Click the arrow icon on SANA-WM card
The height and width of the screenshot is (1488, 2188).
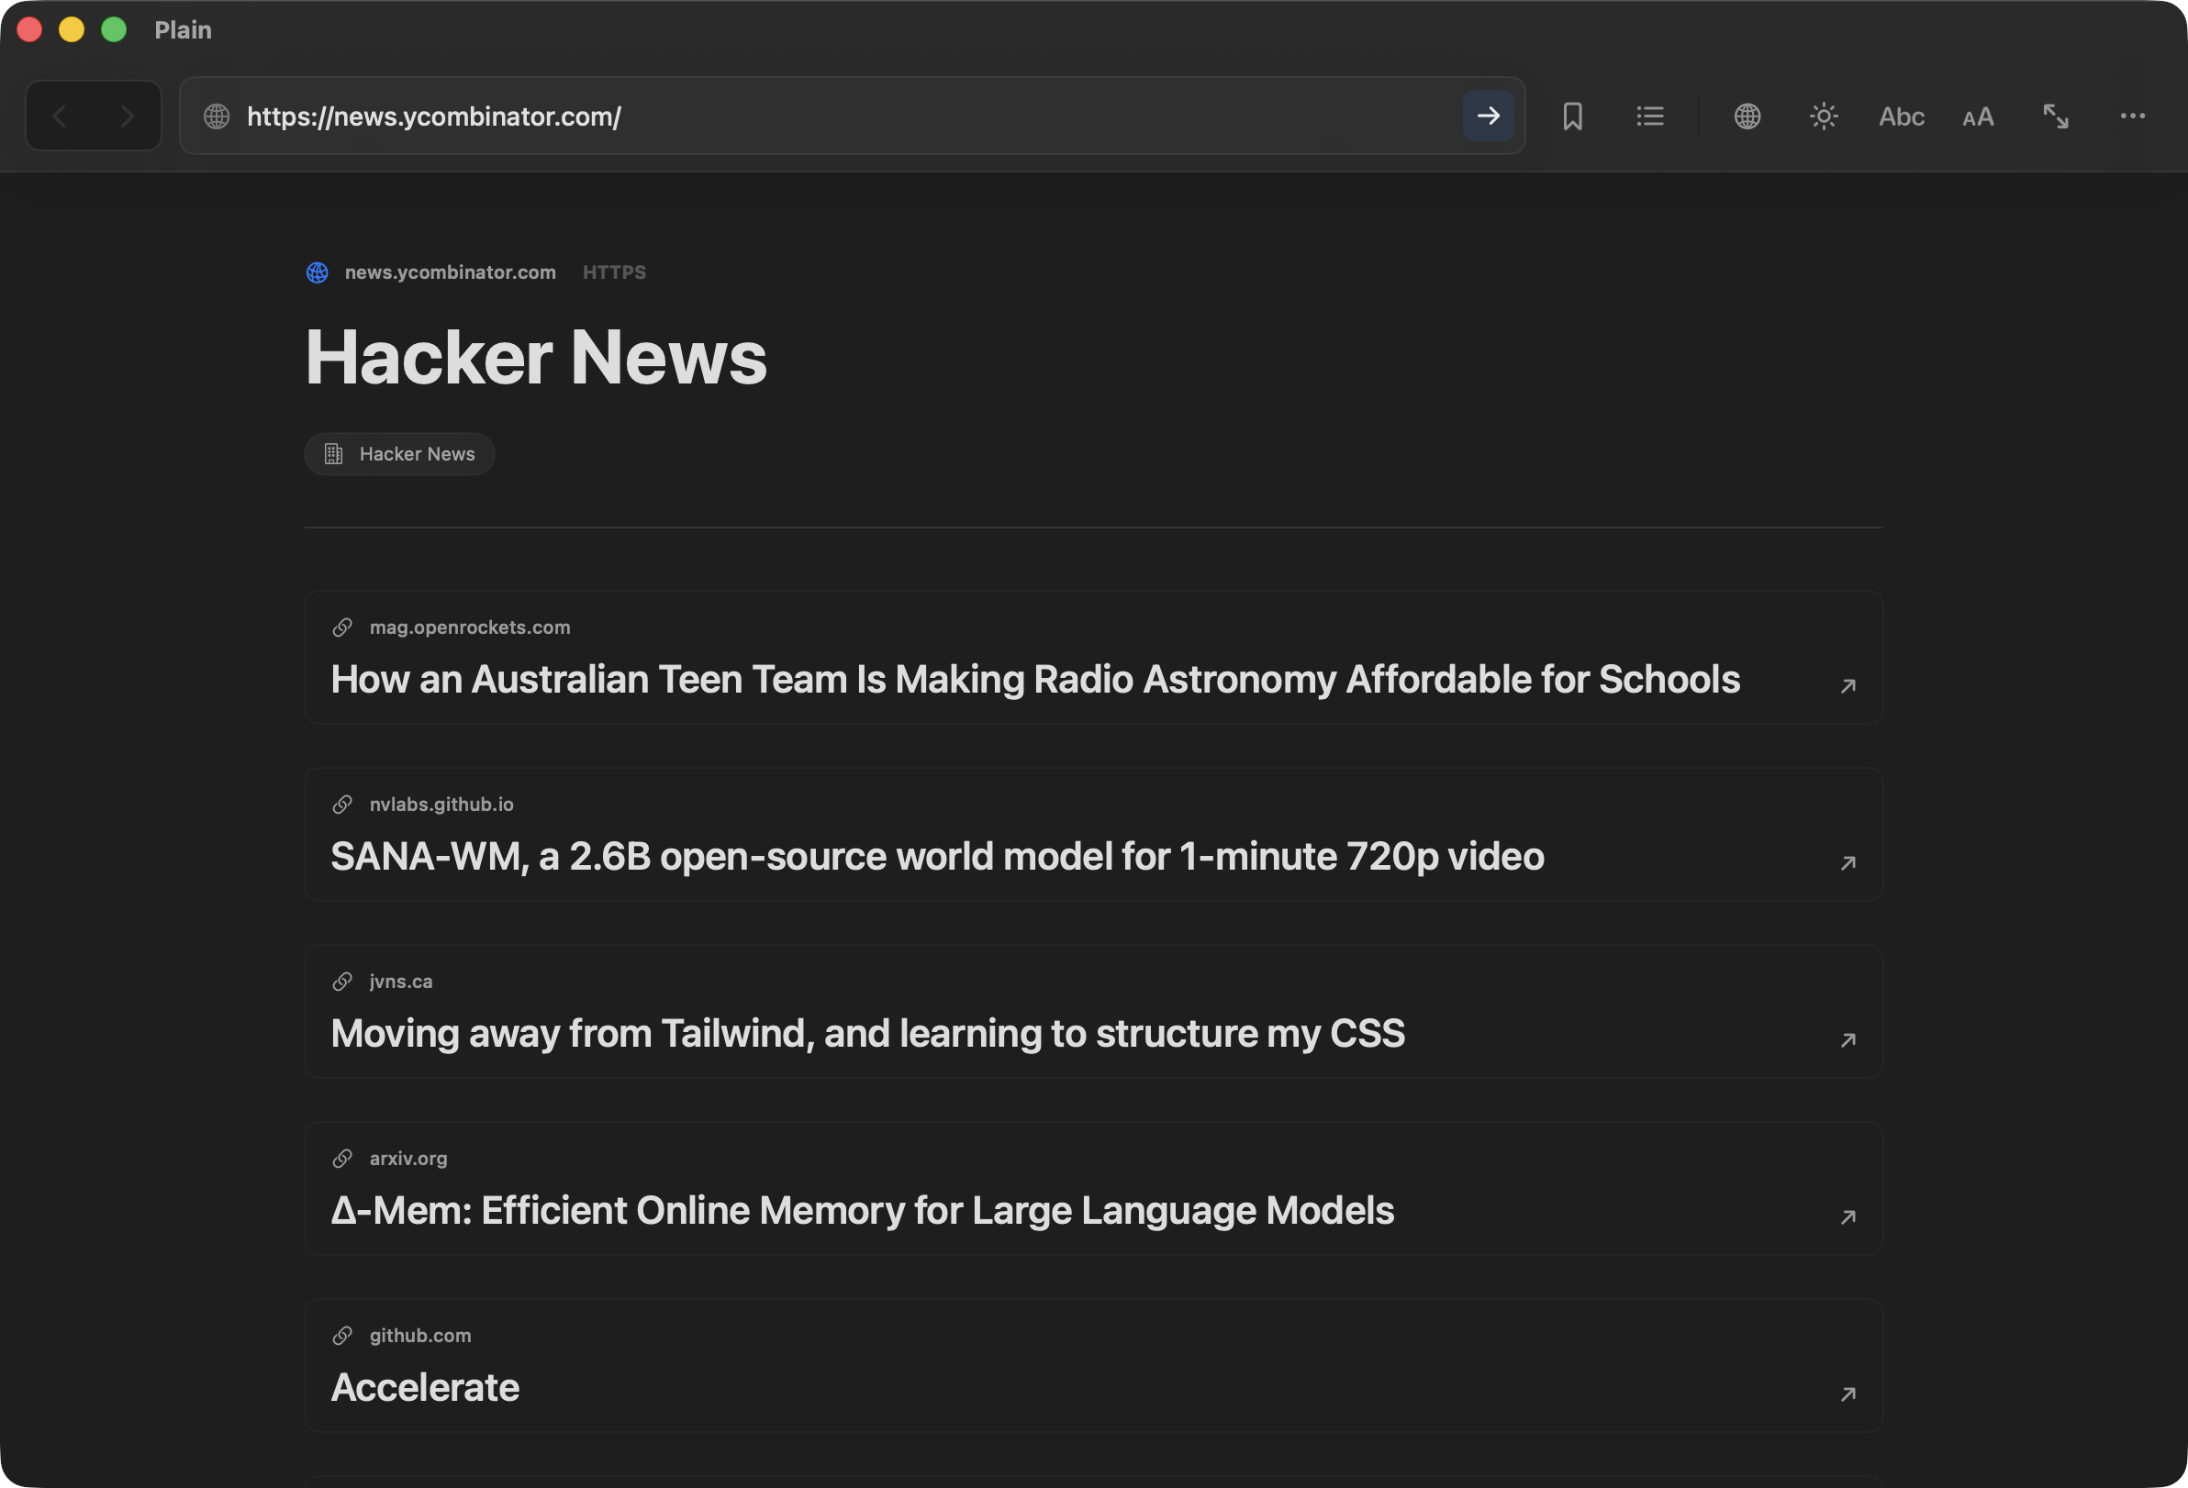click(x=1848, y=862)
